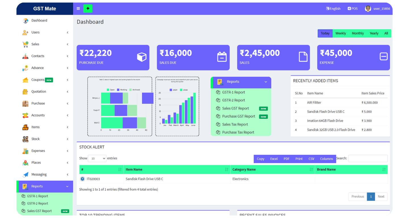Viewport: 409px width, 218px height.
Task: Click the Purchase Due box icon
Action: tap(142, 57)
